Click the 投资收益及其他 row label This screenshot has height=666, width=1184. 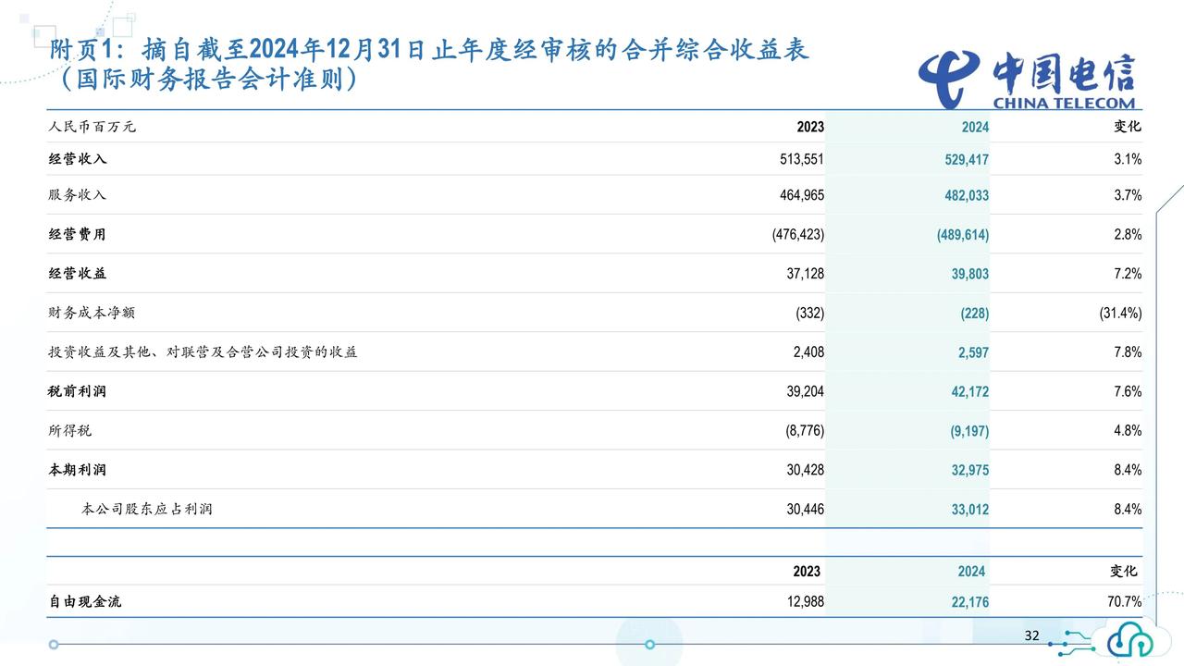203,352
